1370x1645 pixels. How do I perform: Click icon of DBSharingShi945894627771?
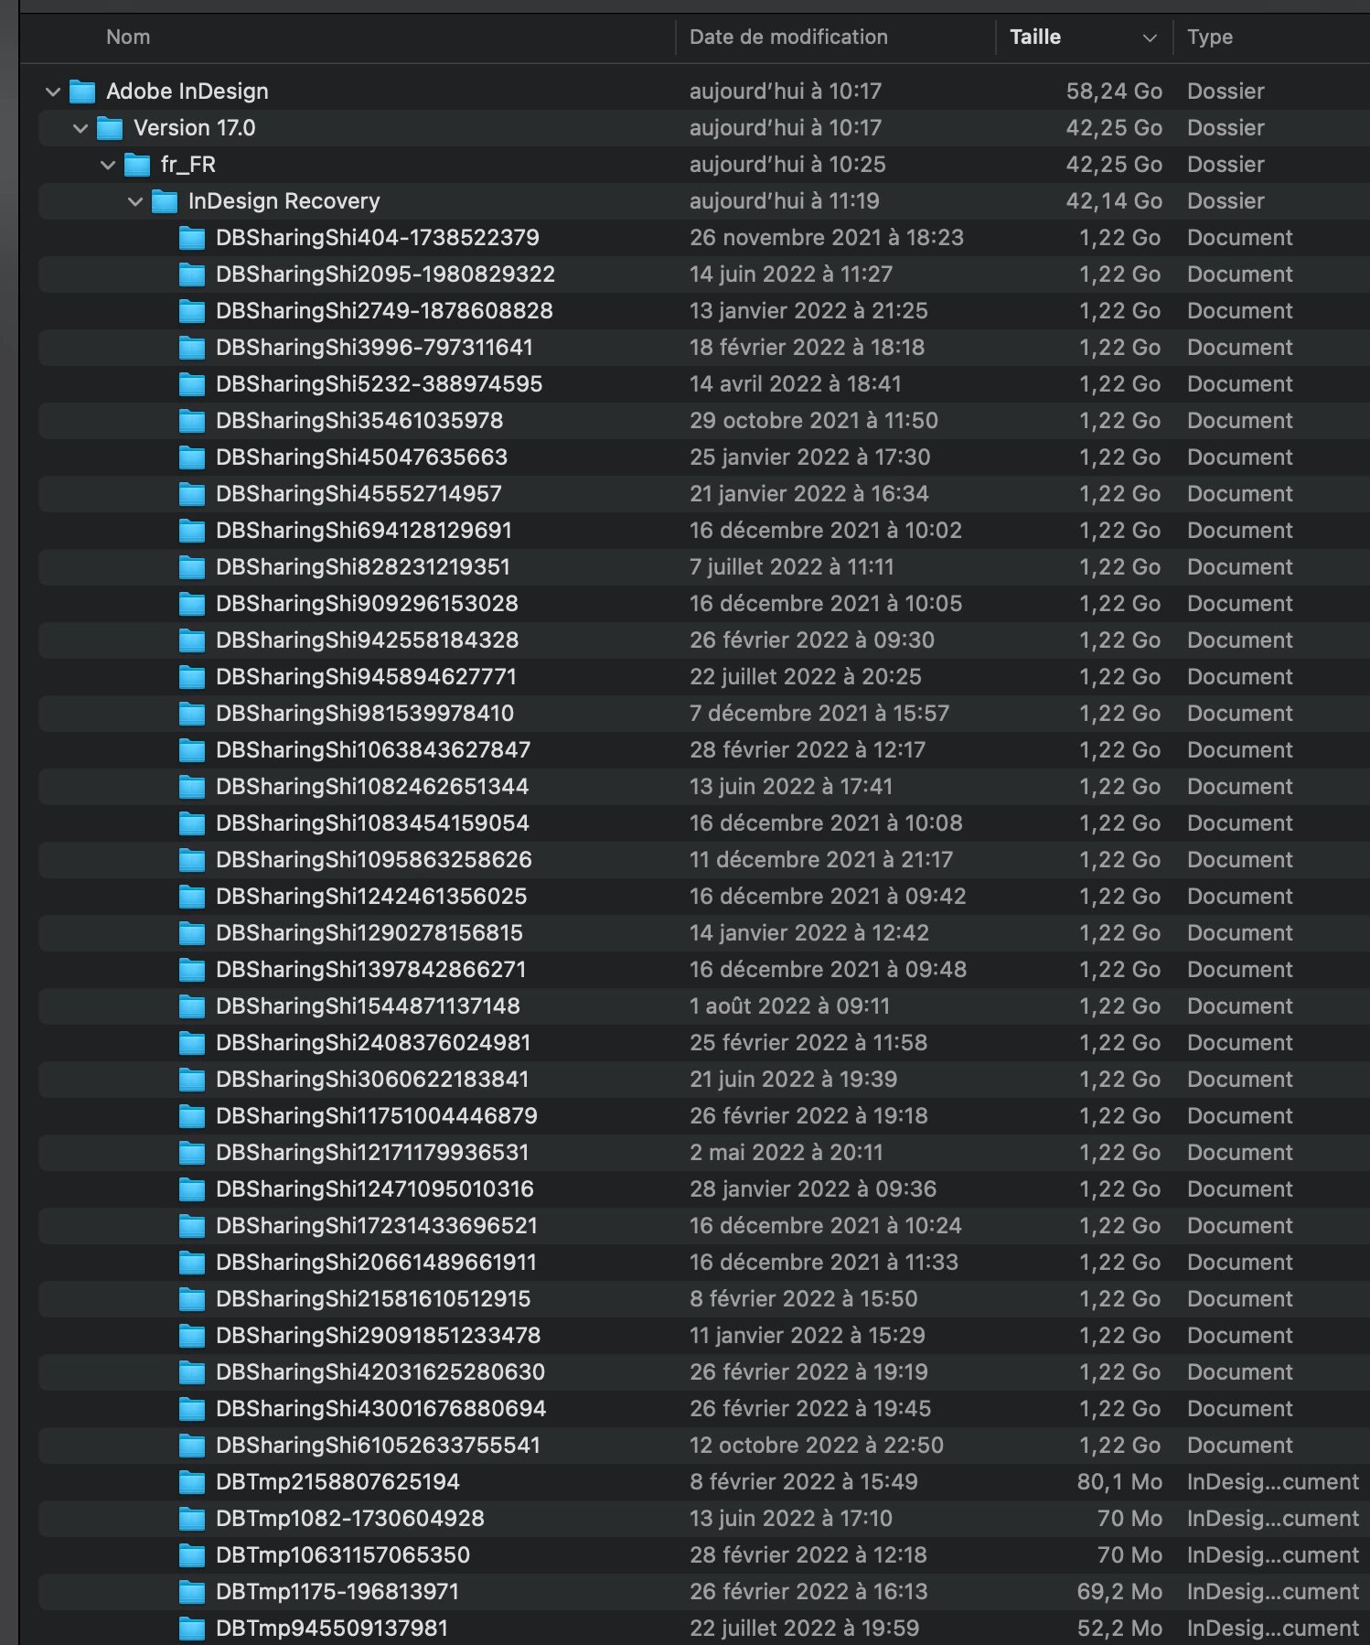point(192,677)
